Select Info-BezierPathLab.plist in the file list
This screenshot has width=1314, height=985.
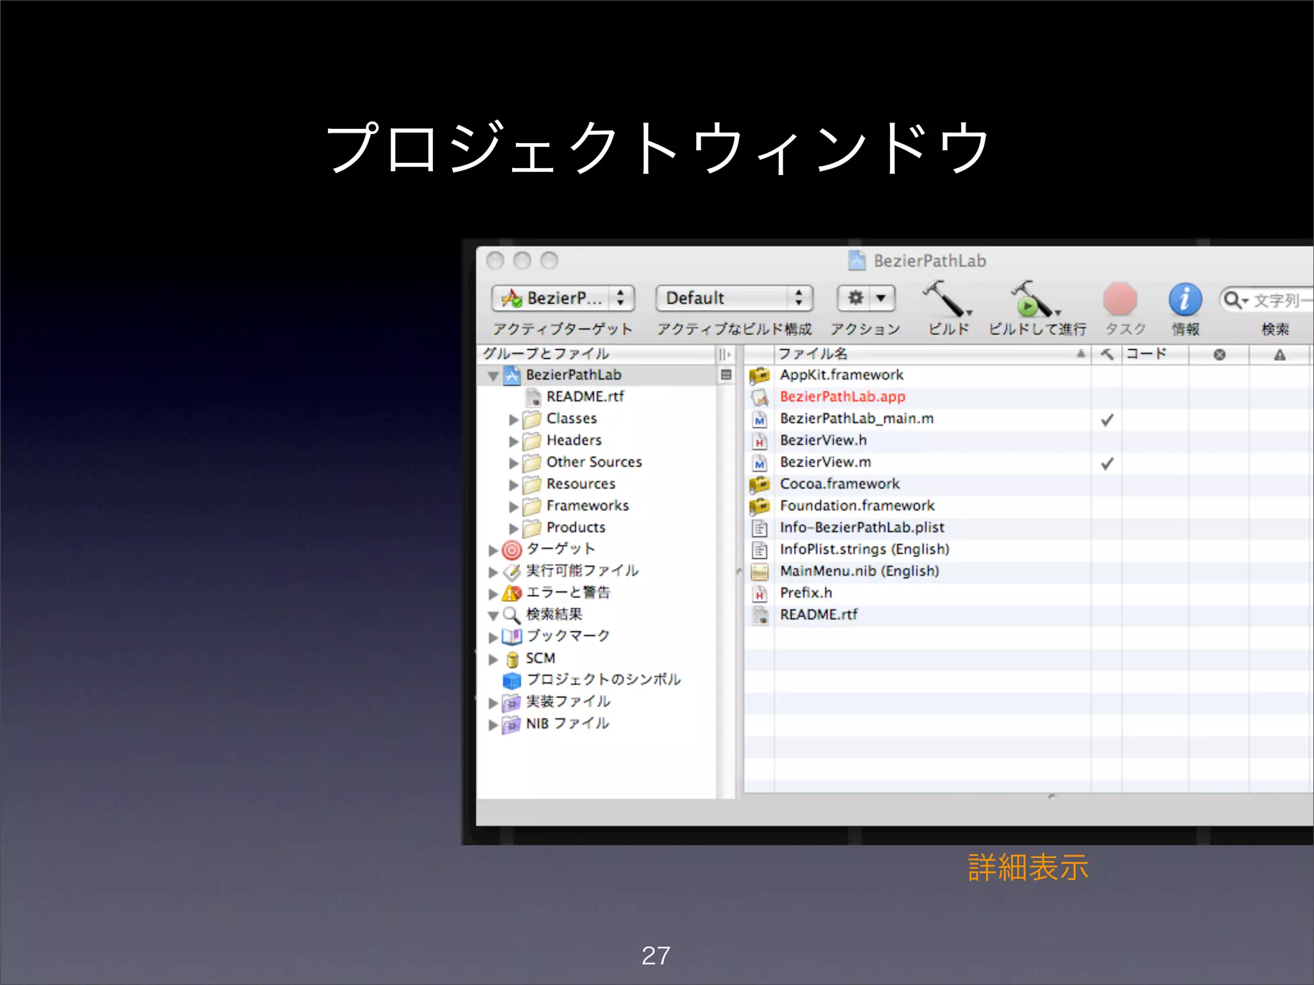(x=862, y=528)
